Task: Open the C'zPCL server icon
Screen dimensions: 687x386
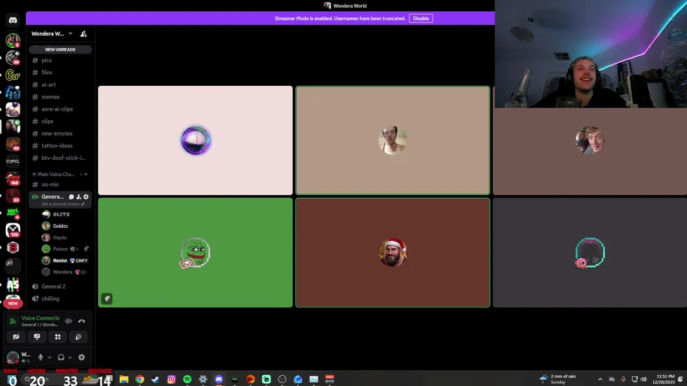Action: 13,161
